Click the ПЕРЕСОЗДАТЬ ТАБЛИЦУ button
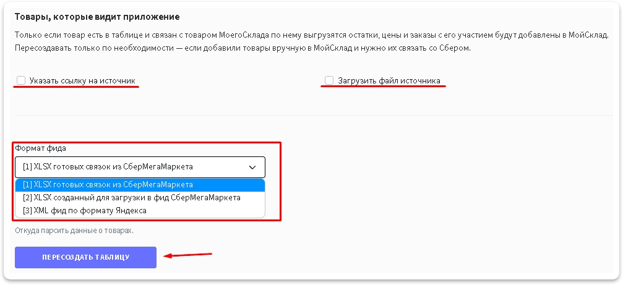Image resolution: width=623 pixels, height=285 pixels. (x=85, y=257)
